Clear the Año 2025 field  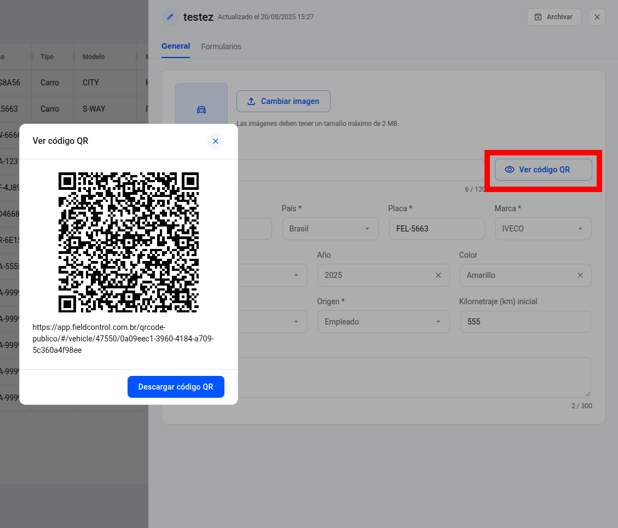tap(438, 275)
